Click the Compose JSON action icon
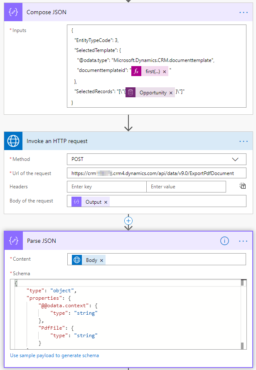This screenshot has width=256, height=370. 13,12
